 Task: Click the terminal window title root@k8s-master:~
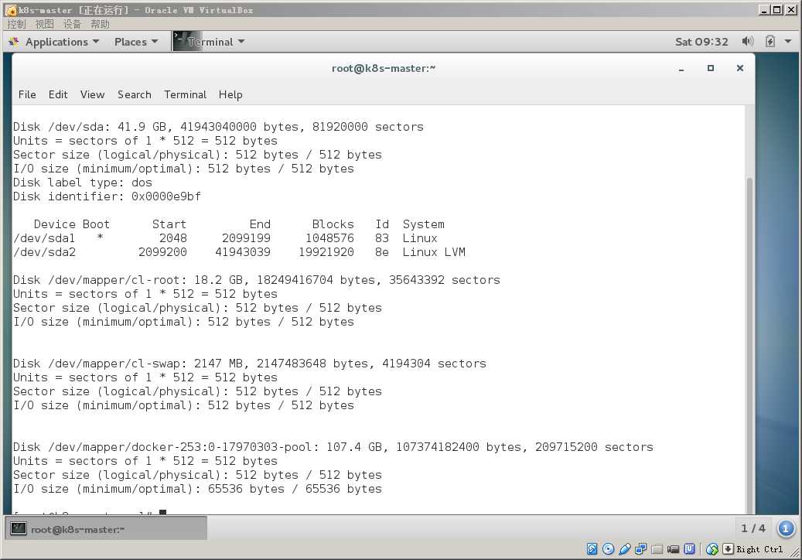click(384, 68)
